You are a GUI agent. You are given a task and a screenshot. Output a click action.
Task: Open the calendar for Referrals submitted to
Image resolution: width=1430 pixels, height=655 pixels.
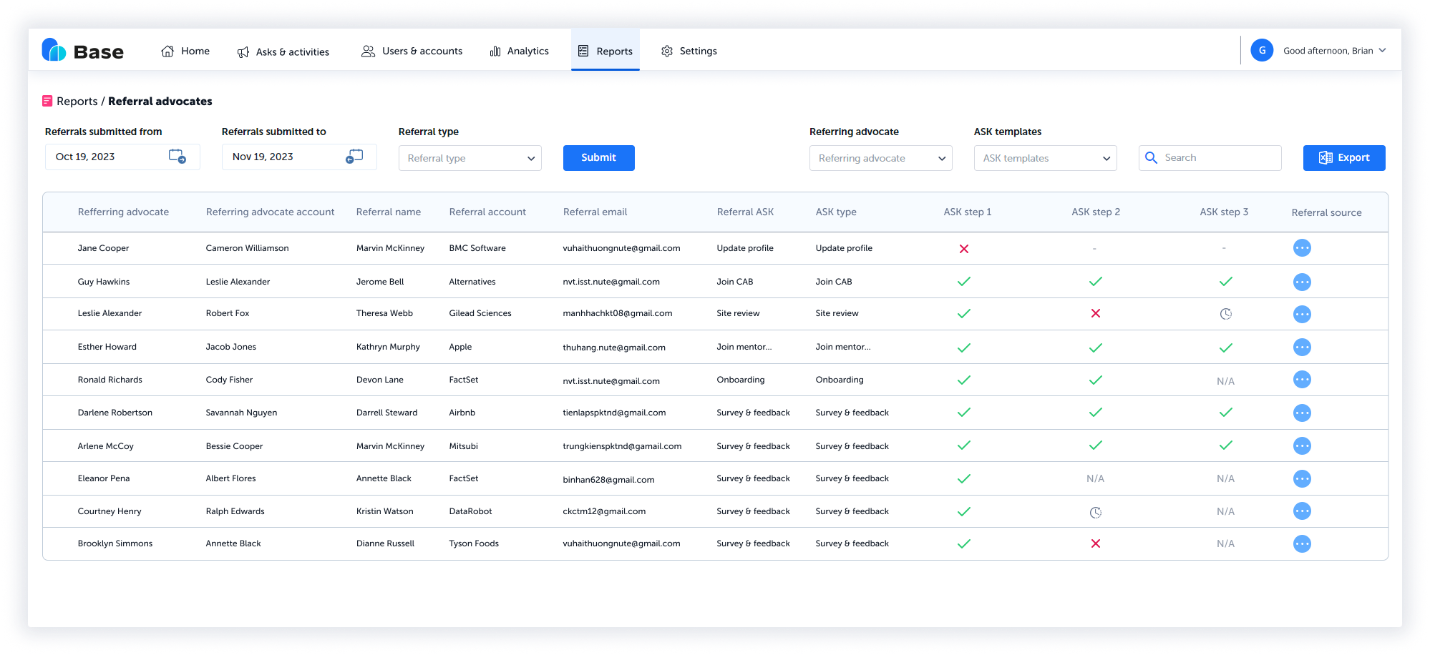click(x=354, y=156)
